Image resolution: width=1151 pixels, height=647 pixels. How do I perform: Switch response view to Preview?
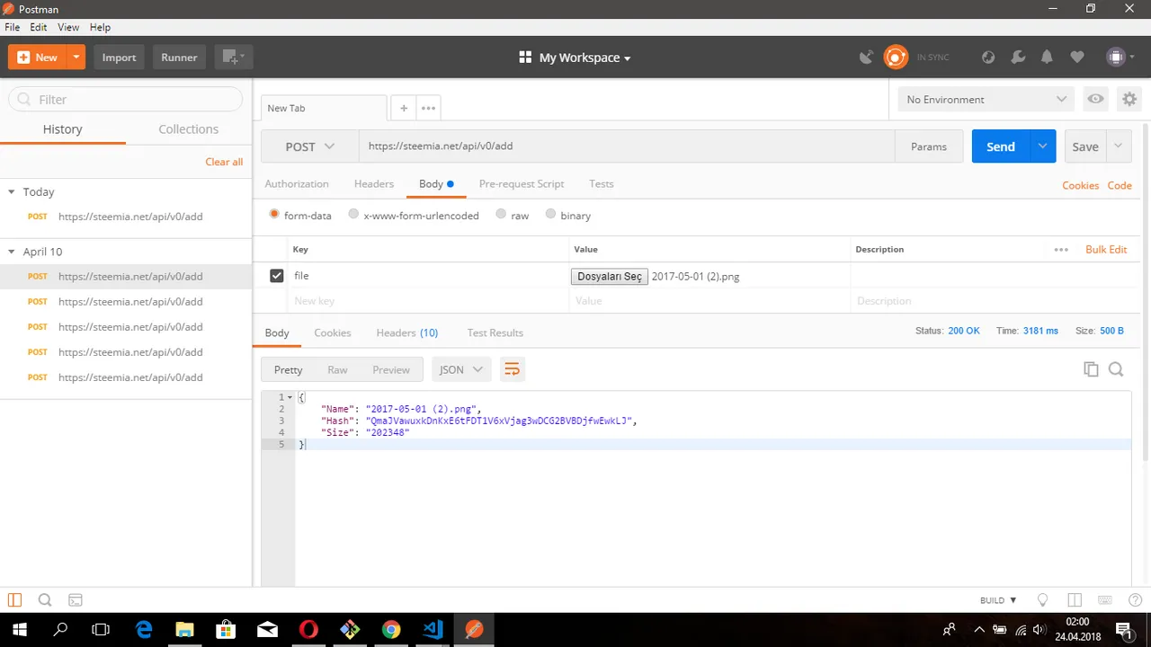[x=391, y=369]
